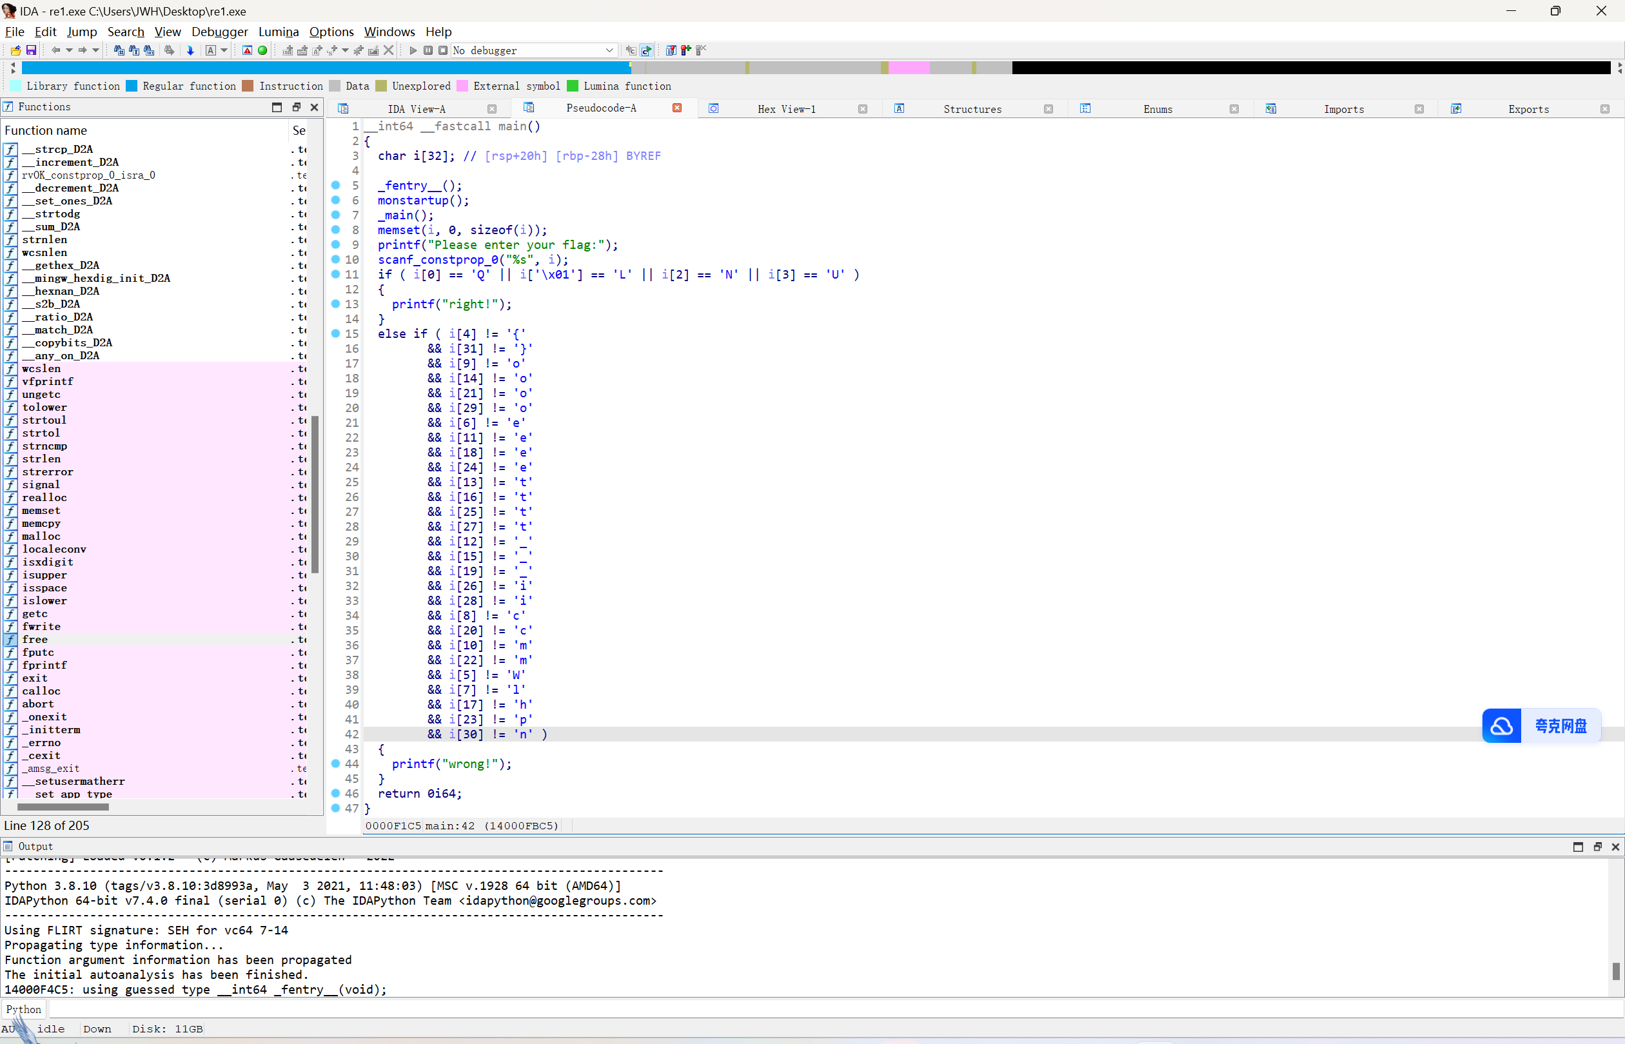Open the Options menu
The height and width of the screenshot is (1044, 1625).
click(x=331, y=32)
